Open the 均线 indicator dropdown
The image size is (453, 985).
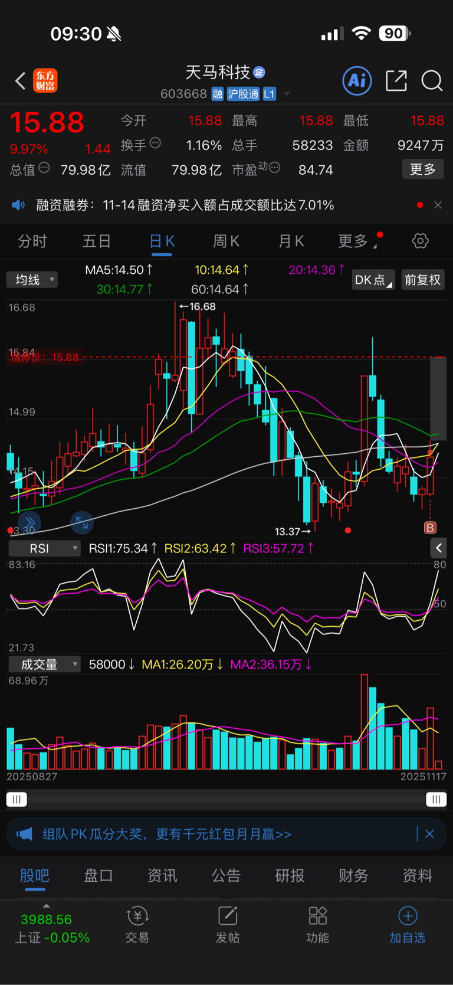click(x=32, y=279)
